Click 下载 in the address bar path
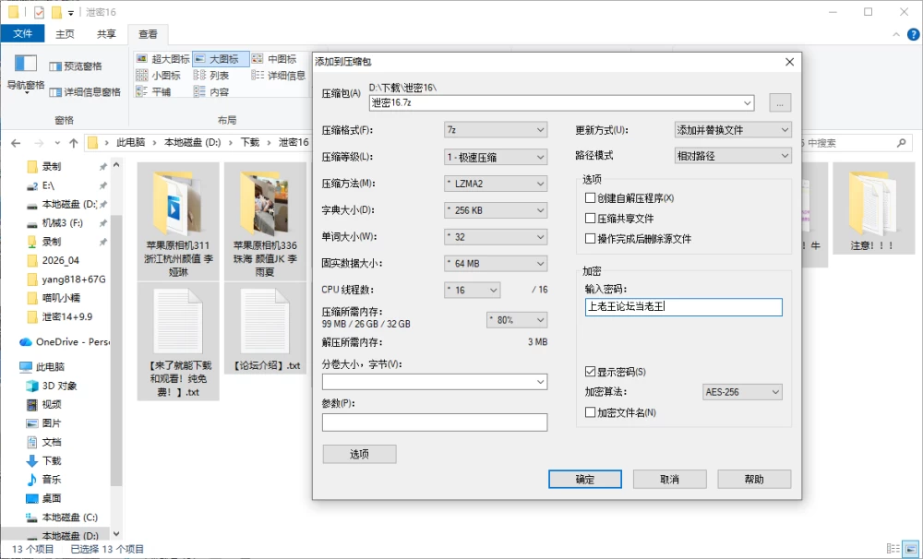Viewport: 923px width, 559px height. tap(250, 142)
